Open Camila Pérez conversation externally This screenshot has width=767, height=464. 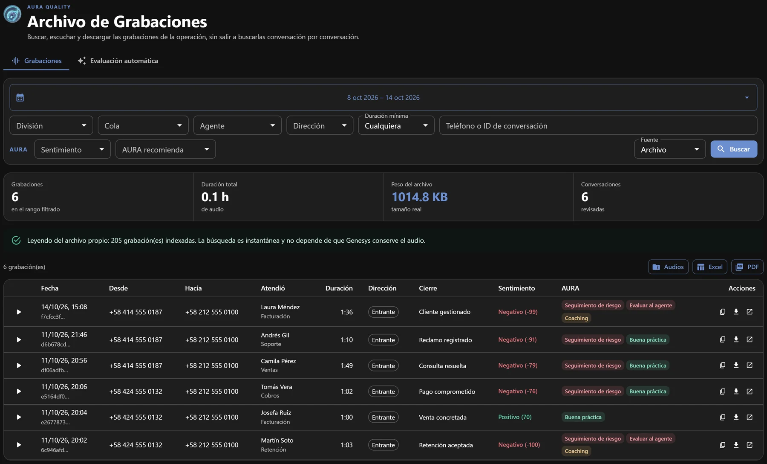click(750, 365)
